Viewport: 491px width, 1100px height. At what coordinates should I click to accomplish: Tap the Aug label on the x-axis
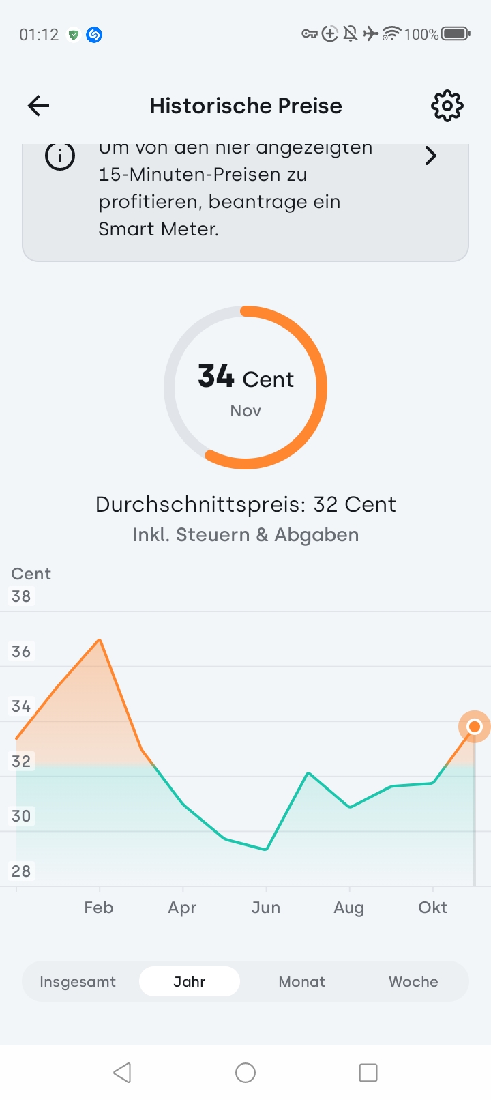coord(348,908)
